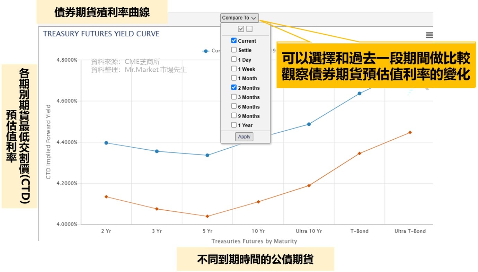478x272 pixels.
Task: Click the Ultra 10 Yr axis label
Action: pos(308,231)
